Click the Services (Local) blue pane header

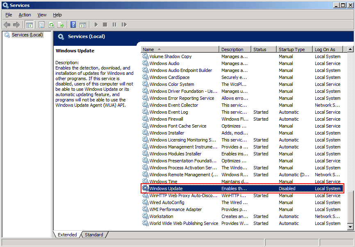pos(86,36)
